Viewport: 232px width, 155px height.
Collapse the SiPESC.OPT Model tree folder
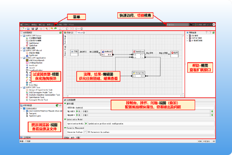pos(21,50)
